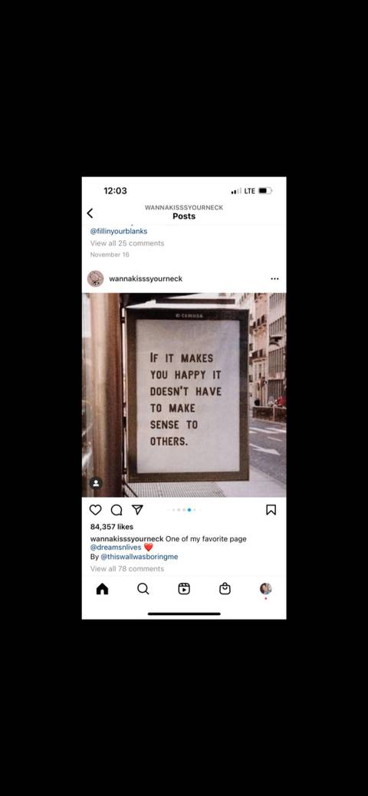This screenshot has width=368, height=796.
Task: Go to Home tab
Action: click(x=103, y=588)
